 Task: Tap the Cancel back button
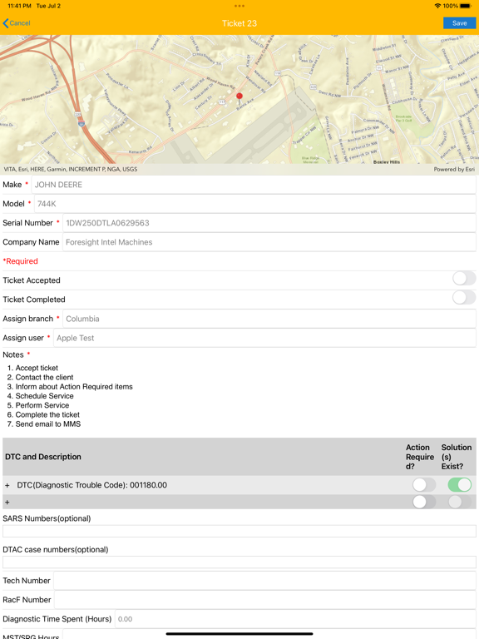(x=17, y=23)
